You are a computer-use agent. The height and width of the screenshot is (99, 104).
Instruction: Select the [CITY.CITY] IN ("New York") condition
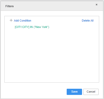(x=32, y=27)
